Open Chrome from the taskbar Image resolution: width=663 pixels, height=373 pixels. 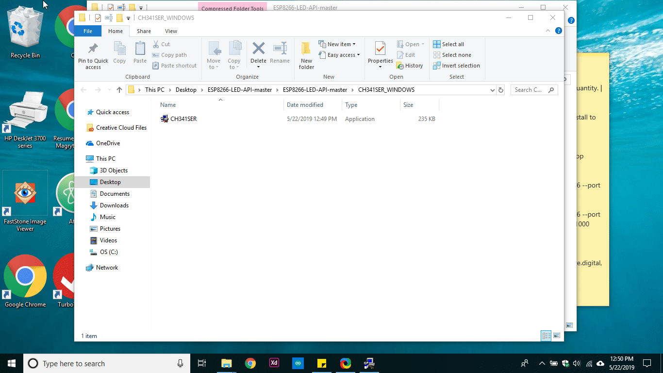(250, 363)
